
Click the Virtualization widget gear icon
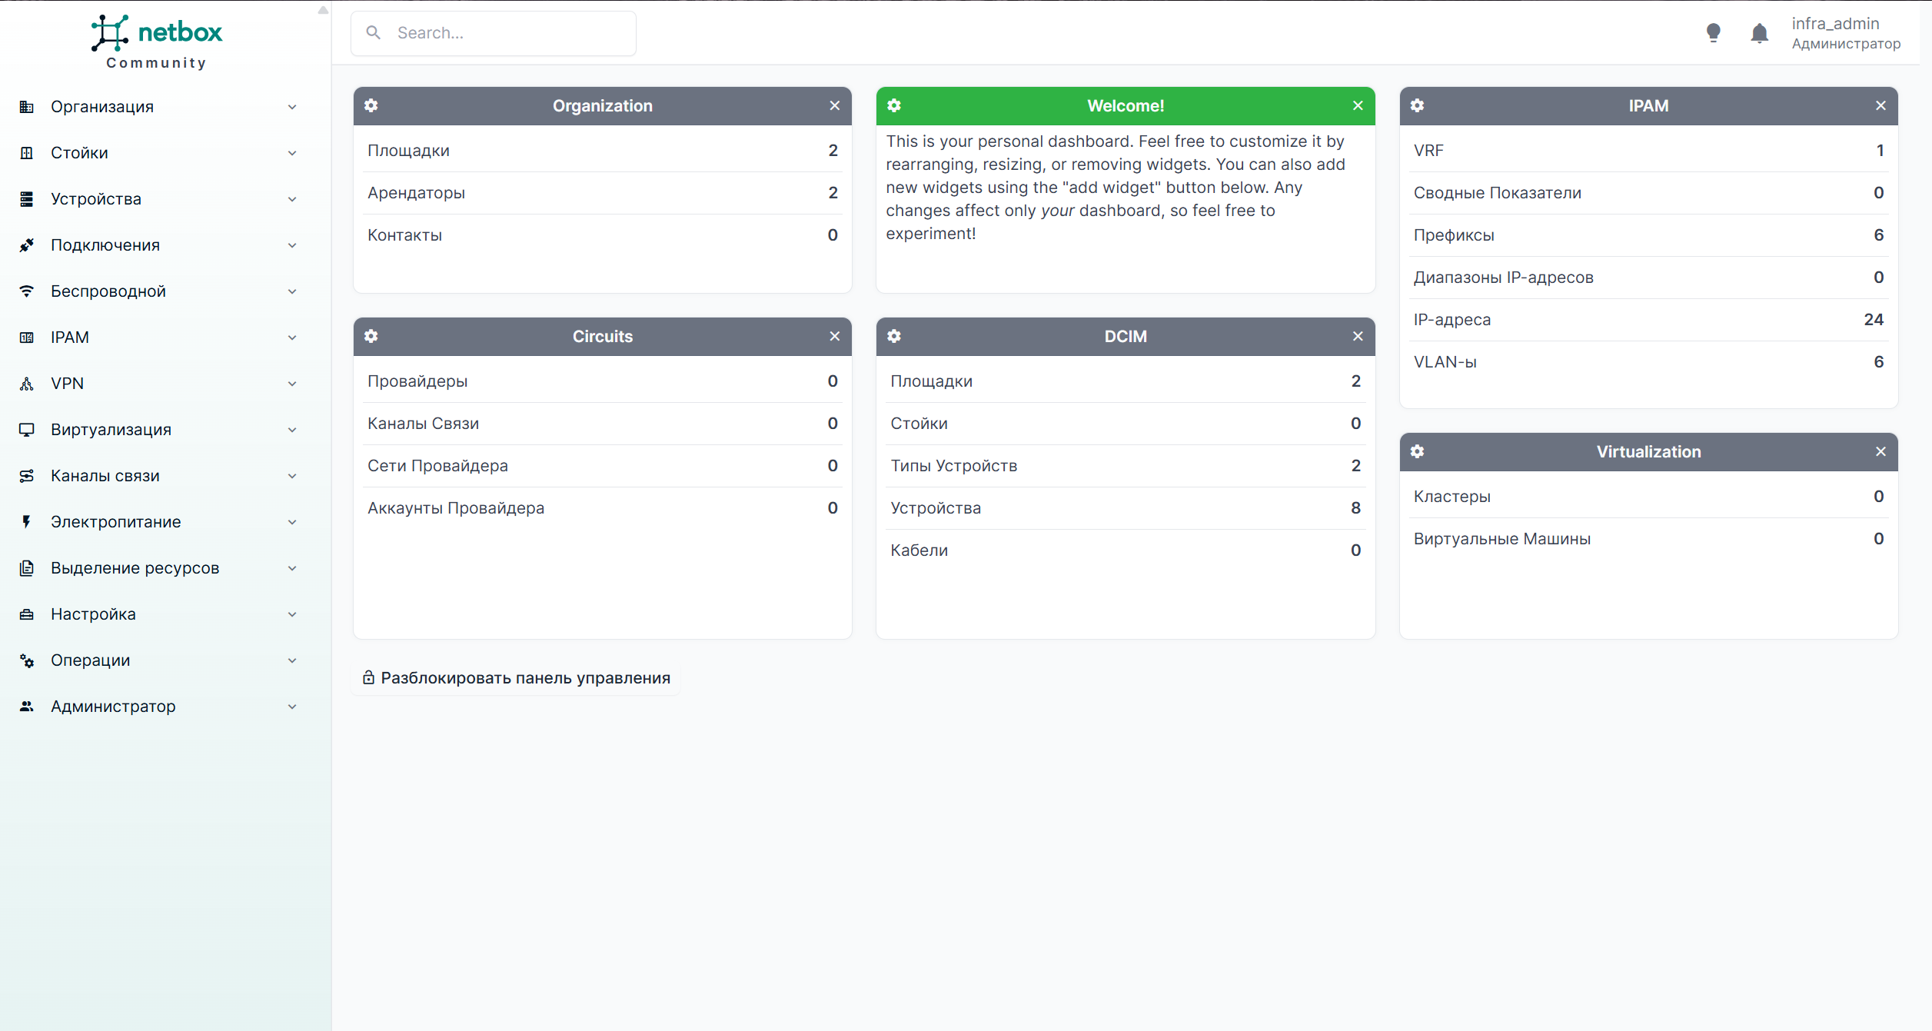pyautogui.click(x=1418, y=451)
